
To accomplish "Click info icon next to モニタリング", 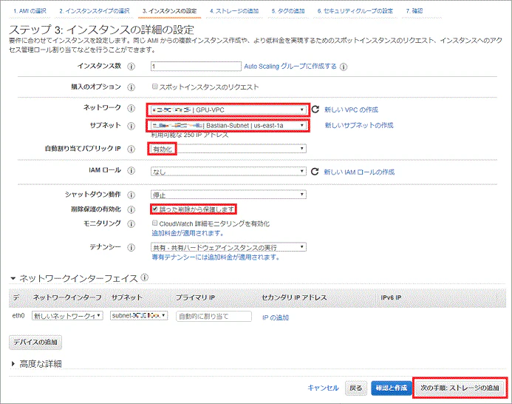I will tap(131, 223).
